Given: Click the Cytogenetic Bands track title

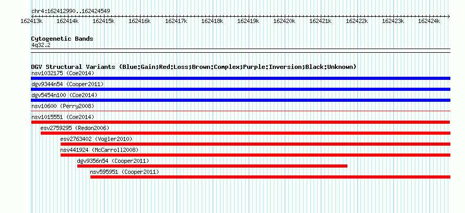Looking at the screenshot, I should pyautogui.click(x=62, y=39).
